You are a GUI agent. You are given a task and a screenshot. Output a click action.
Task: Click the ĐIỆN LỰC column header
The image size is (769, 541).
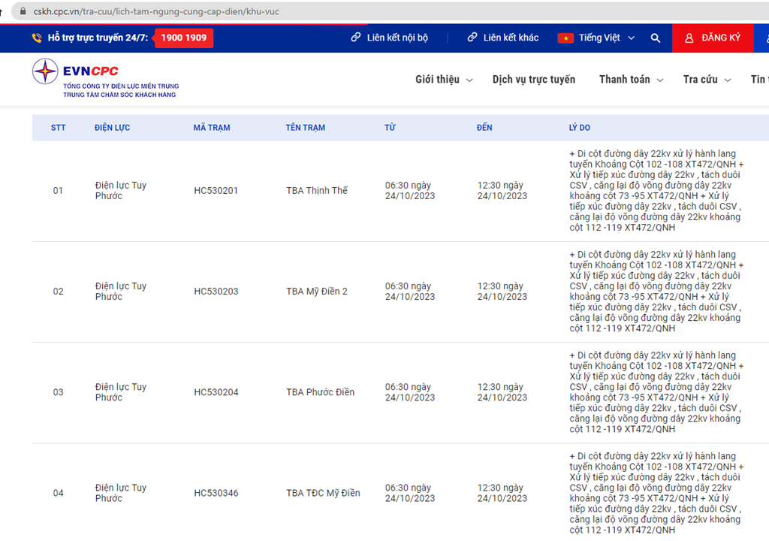pyautogui.click(x=113, y=128)
